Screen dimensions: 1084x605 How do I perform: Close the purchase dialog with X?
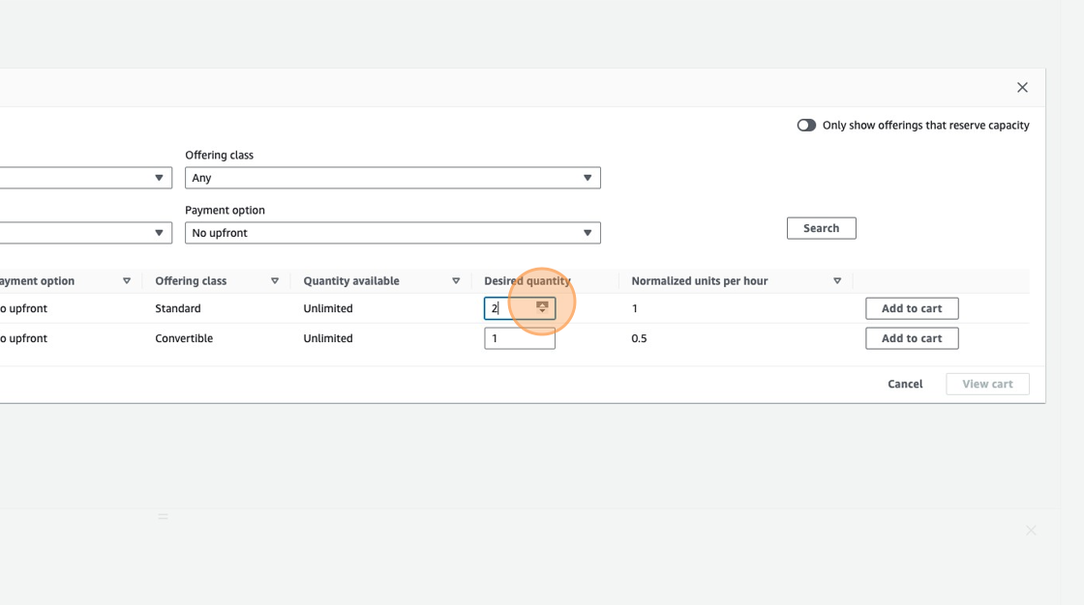(x=1022, y=88)
